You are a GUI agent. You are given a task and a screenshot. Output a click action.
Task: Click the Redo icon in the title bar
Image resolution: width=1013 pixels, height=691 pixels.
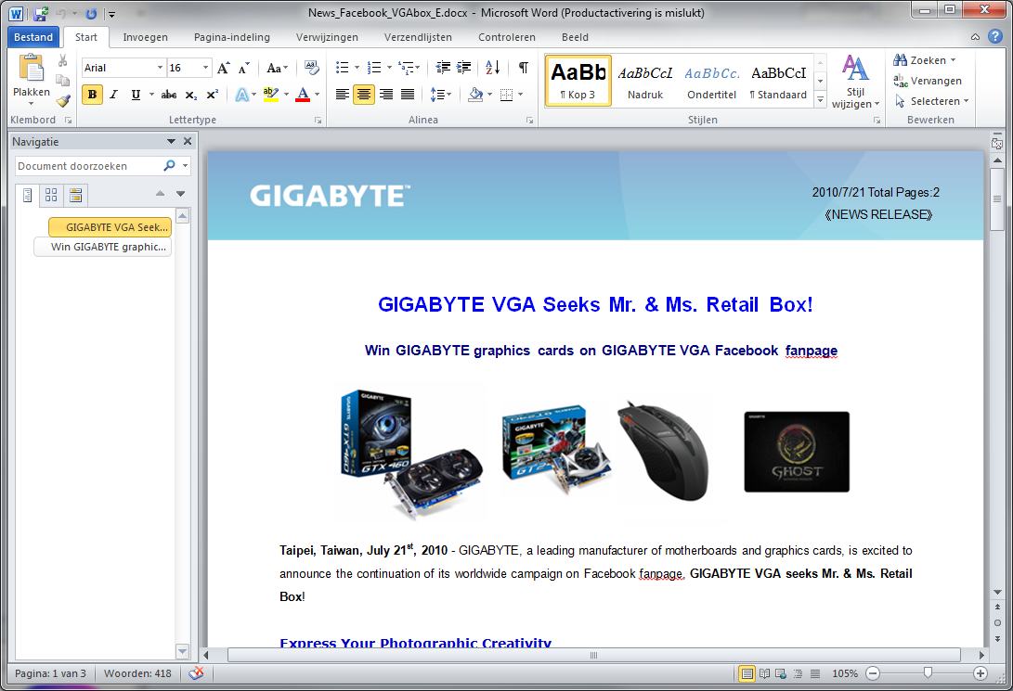[x=91, y=13]
